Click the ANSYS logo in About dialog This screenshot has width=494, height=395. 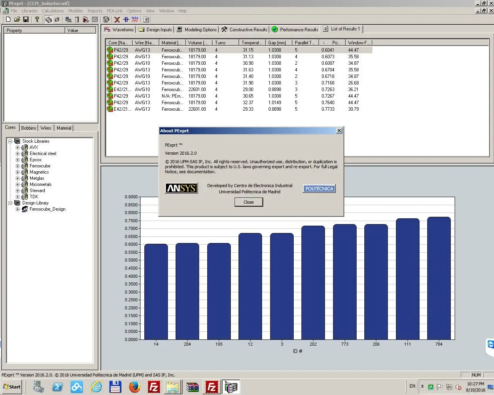(x=181, y=188)
